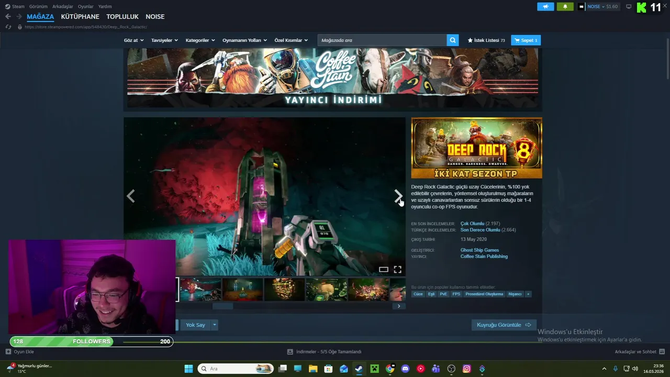Image resolution: width=670 pixels, height=377 pixels.
Task: Open the green notifications bell
Action: (565, 7)
